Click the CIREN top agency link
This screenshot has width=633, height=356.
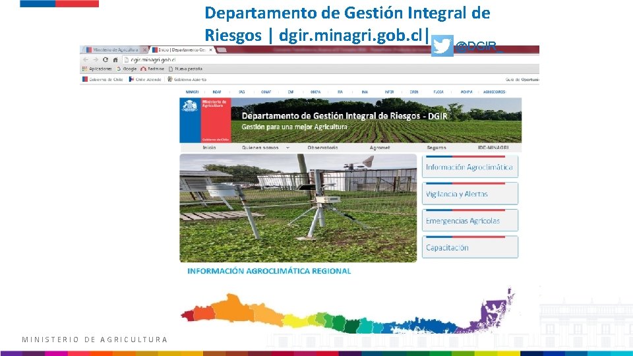(414, 92)
